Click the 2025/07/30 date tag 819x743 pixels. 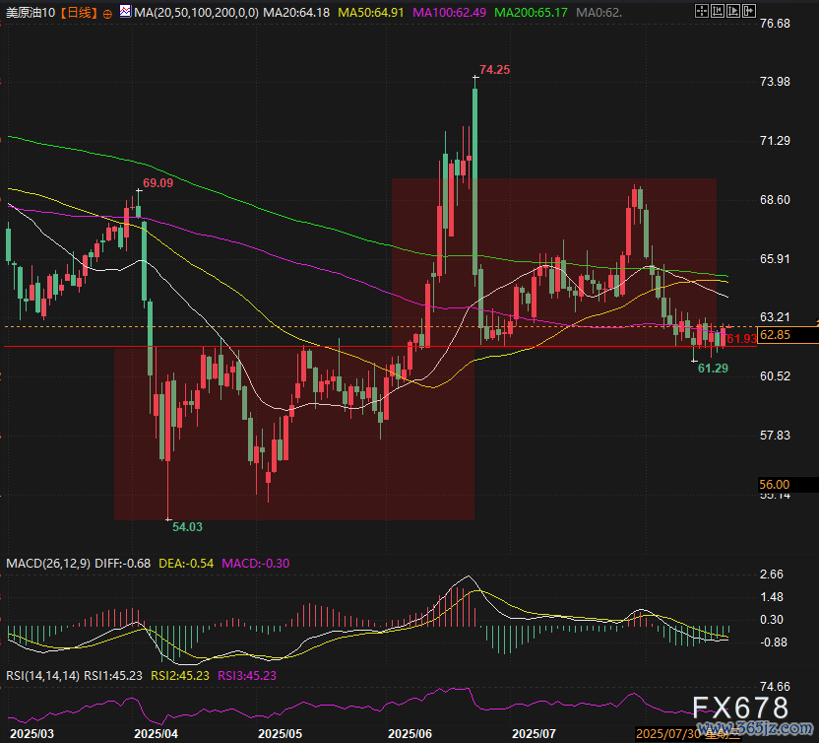(x=669, y=734)
